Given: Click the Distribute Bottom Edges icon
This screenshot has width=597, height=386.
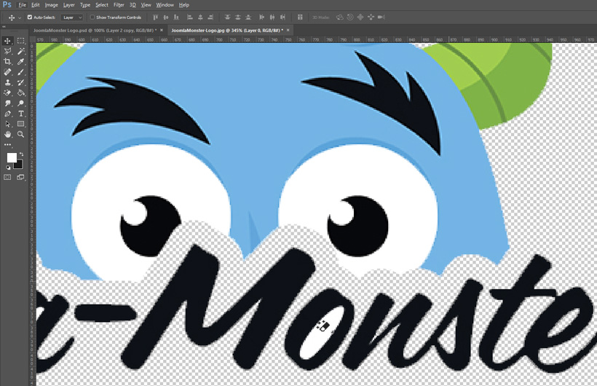Looking at the screenshot, I should click(x=248, y=17).
